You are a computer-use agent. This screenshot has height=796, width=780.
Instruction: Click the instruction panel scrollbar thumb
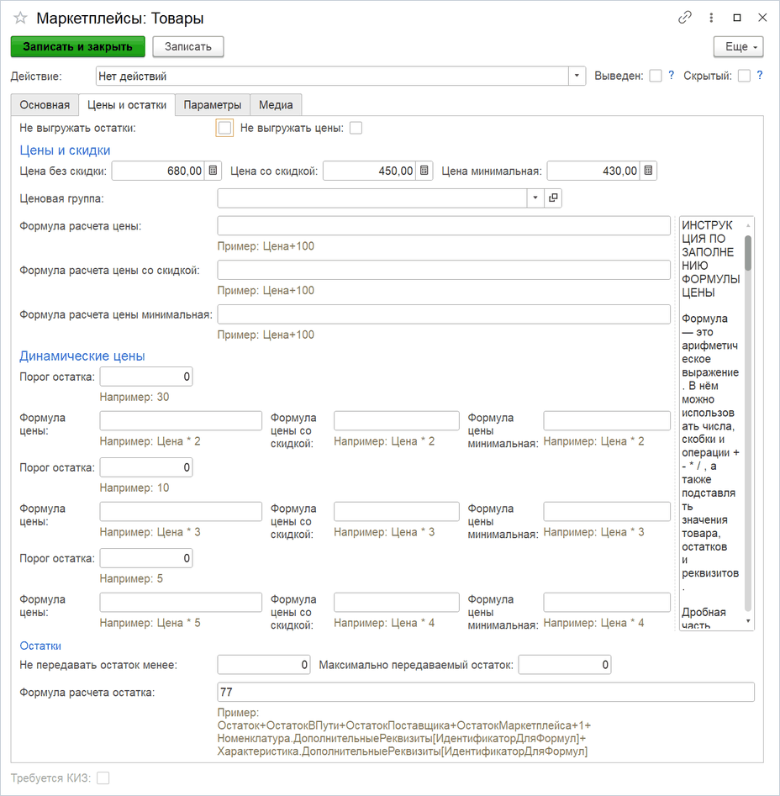747,253
